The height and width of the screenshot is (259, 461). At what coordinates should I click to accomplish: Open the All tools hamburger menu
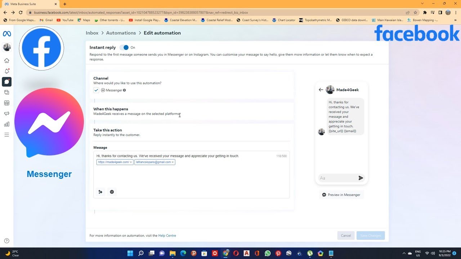6,135
